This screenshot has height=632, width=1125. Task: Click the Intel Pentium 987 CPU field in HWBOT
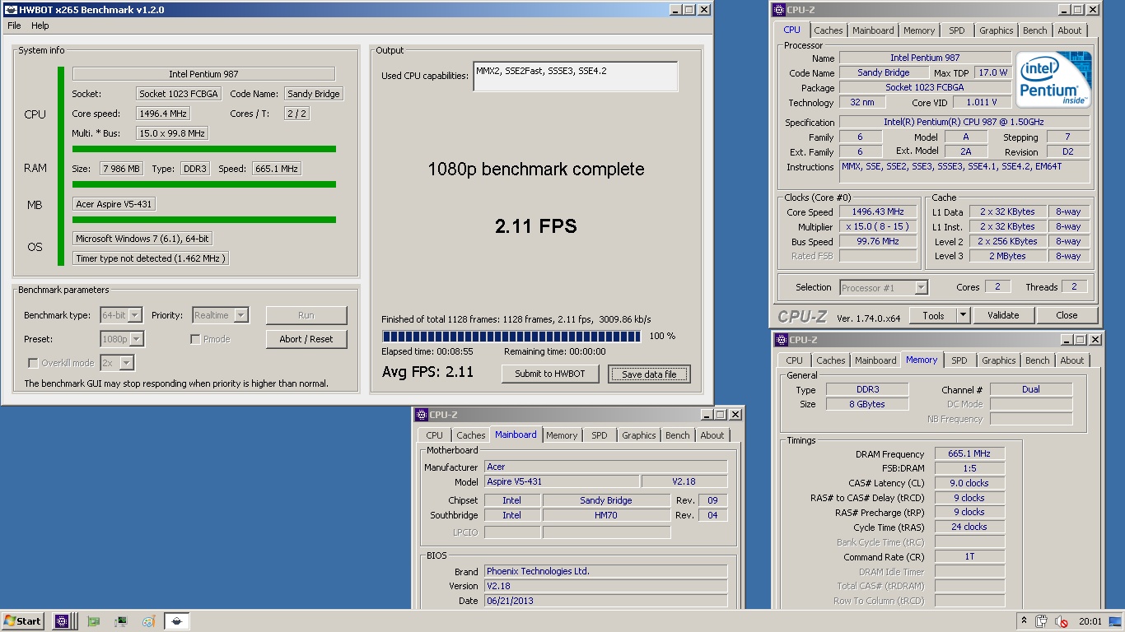[203, 74]
